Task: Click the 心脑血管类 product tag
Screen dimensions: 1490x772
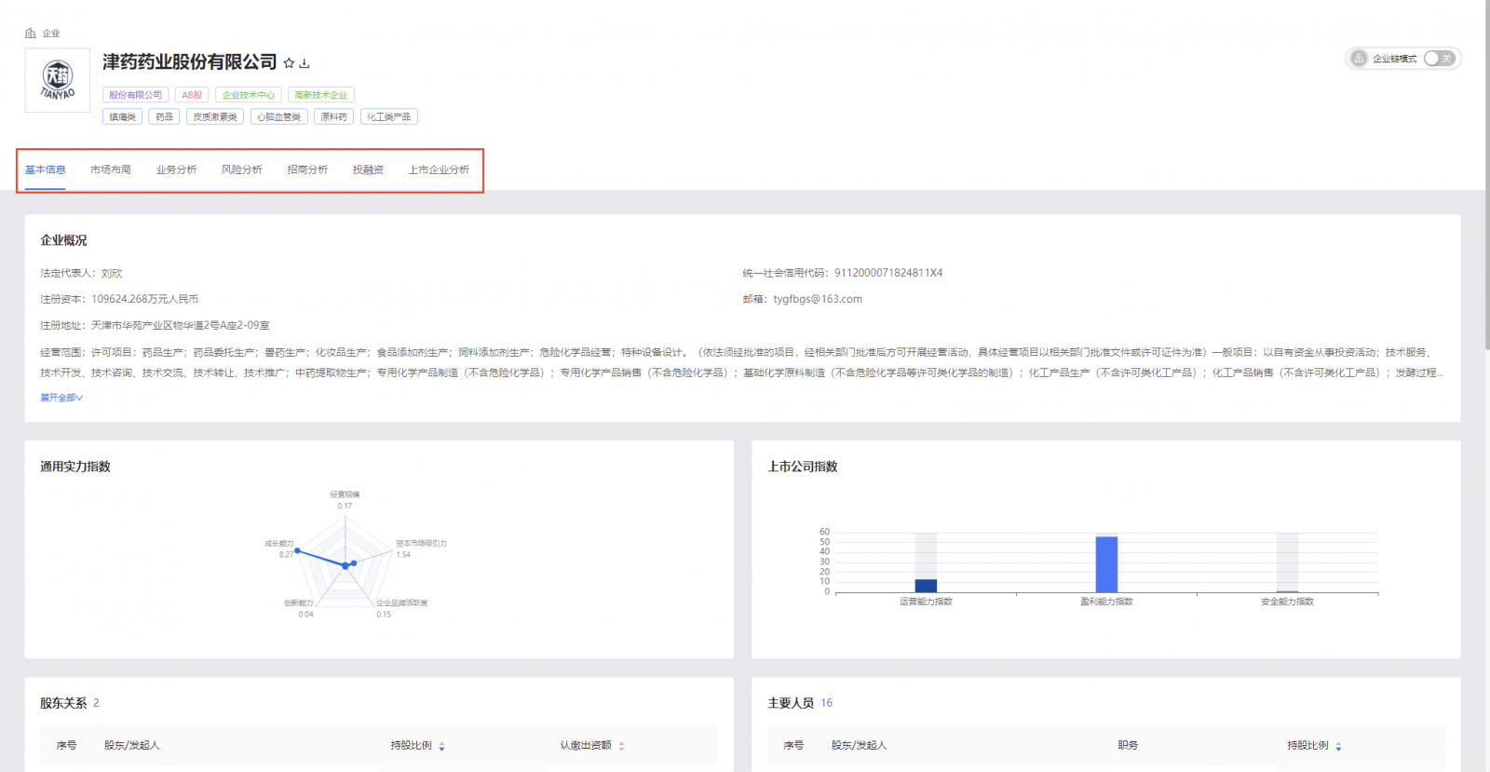Action: click(x=278, y=116)
